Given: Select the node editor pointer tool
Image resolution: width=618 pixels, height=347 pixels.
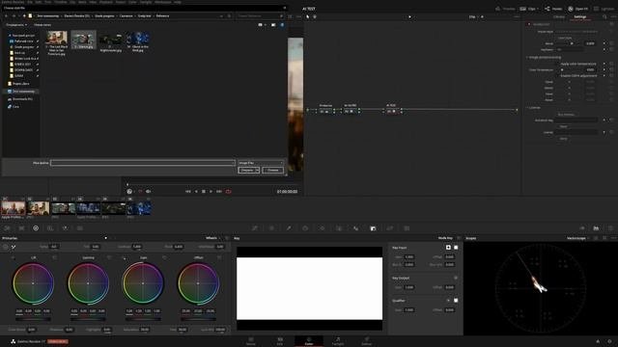Looking at the screenshot, I should 308,17.
